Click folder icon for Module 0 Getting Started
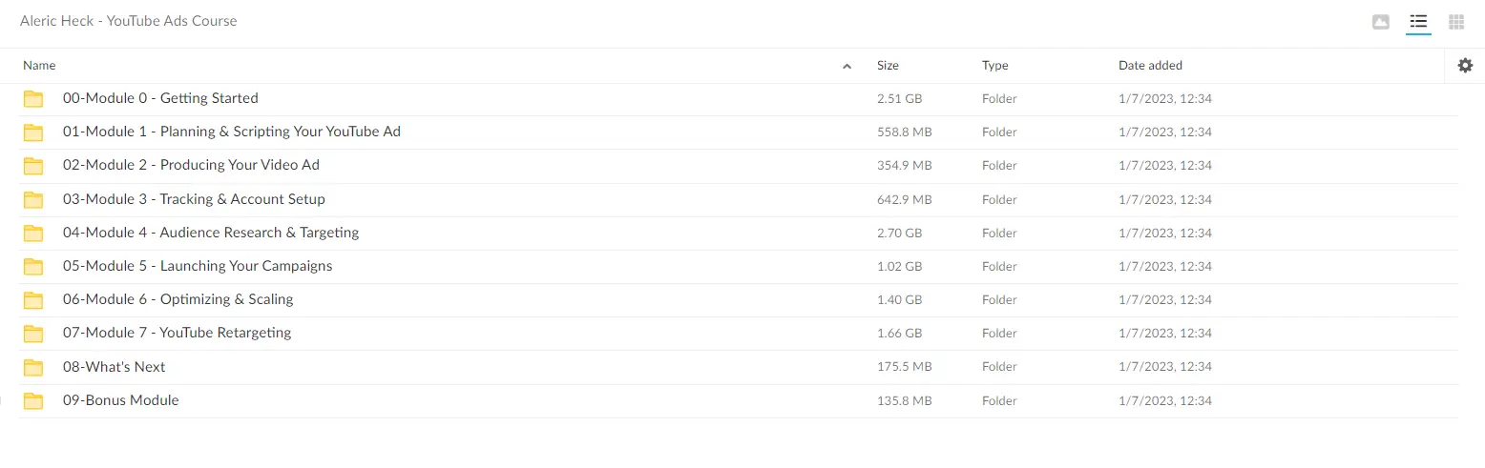This screenshot has width=1485, height=468. pos(34,99)
